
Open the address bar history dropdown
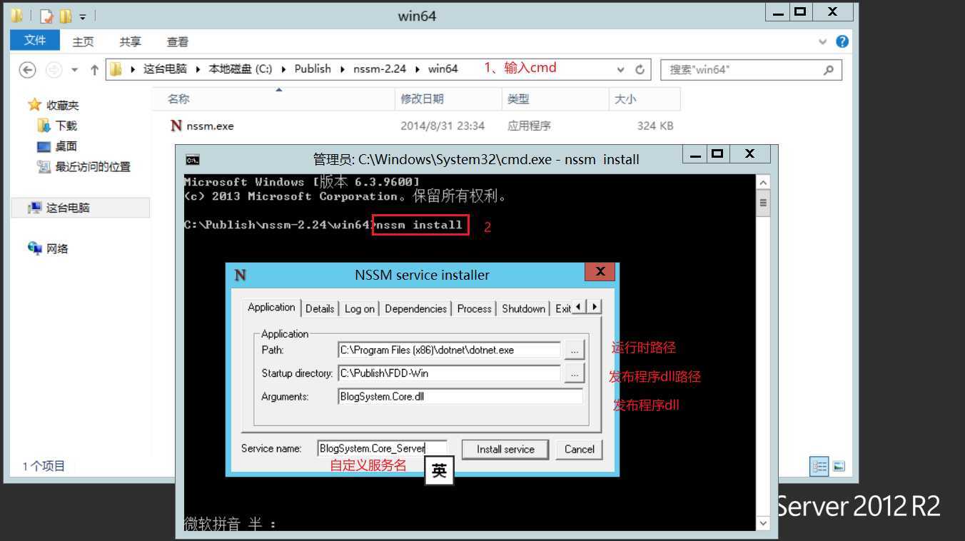621,69
